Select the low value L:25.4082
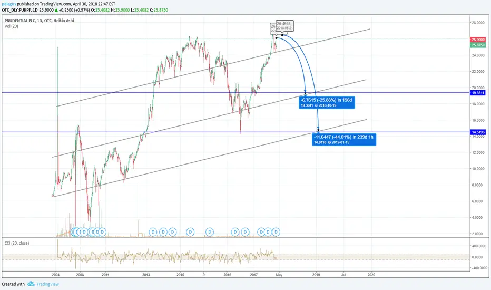The image size is (491, 290). [x=140, y=10]
